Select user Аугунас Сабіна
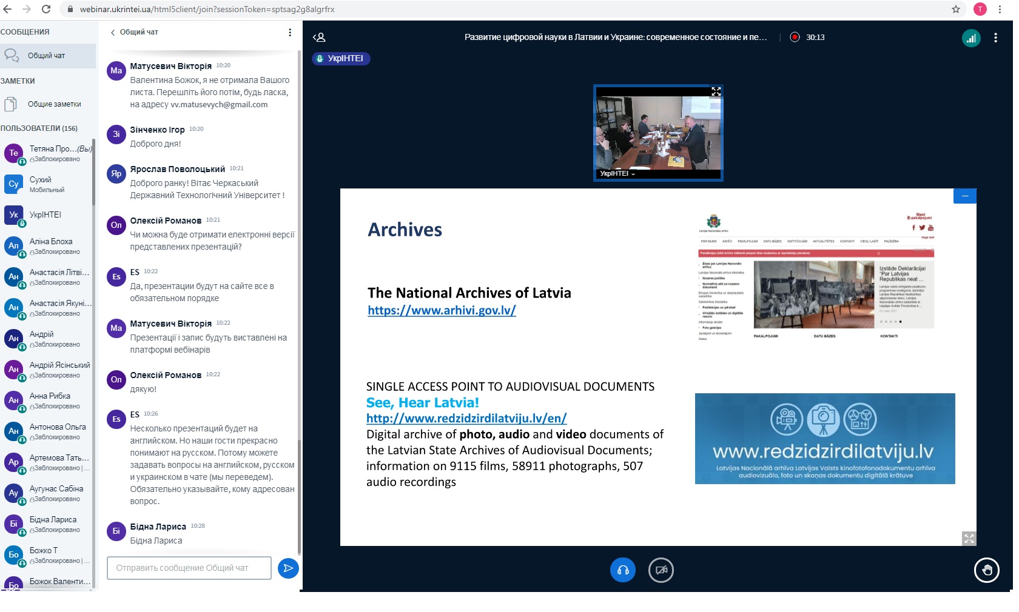The height and width of the screenshot is (612, 1019). [46, 493]
